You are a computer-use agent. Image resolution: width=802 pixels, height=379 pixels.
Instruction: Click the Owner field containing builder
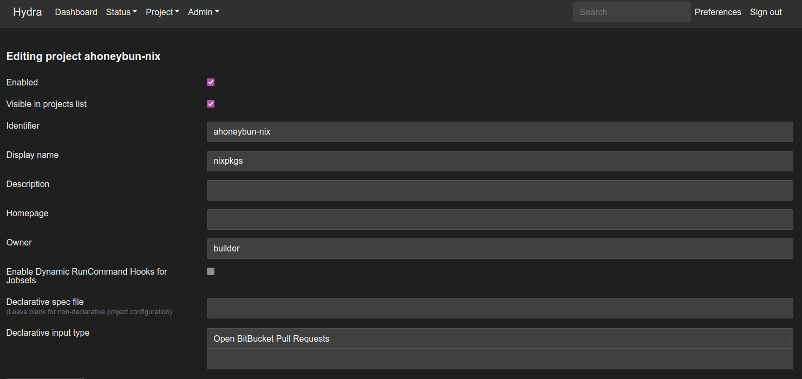[x=500, y=249]
